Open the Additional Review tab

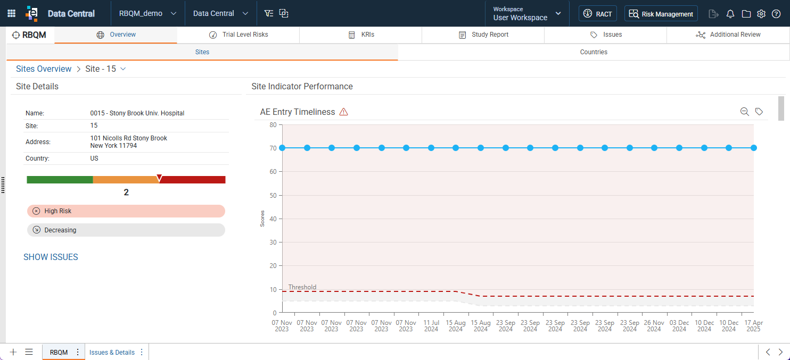tap(728, 35)
